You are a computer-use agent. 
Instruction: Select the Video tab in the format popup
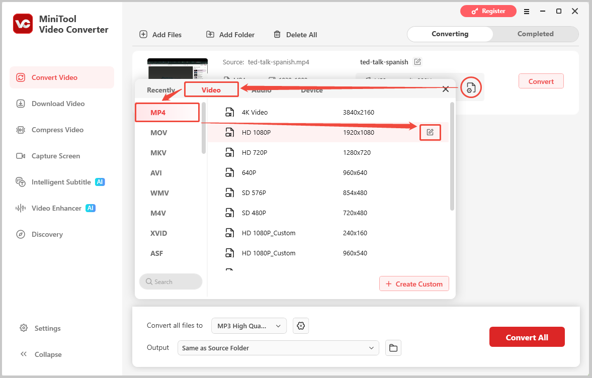(x=211, y=90)
